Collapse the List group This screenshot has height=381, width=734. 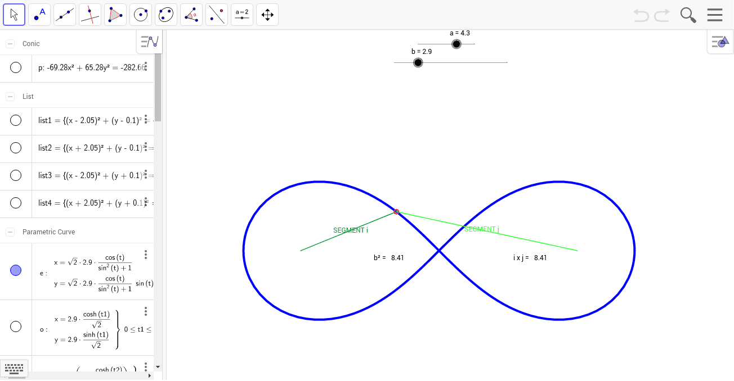[x=10, y=97]
